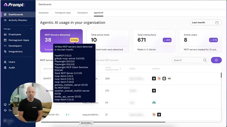
Task: Click the Cursor client icon in GitMCP row
Action: (x=154, y=79)
